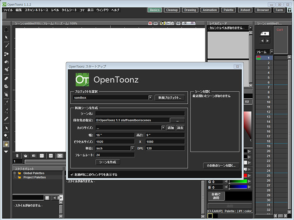Screen dimensions: 294x220
Task: Select the Selection arrow tool
Action: tap(6, 37)
